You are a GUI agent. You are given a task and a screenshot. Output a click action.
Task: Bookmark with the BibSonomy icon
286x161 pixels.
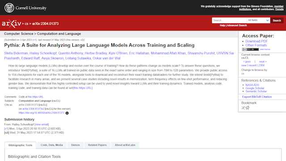coord(243,108)
